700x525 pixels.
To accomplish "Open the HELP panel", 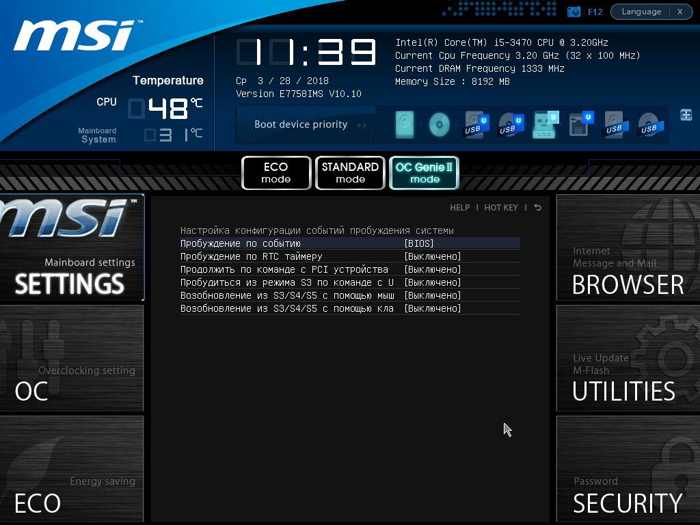I will pyautogui.click(x=460, y=208).
